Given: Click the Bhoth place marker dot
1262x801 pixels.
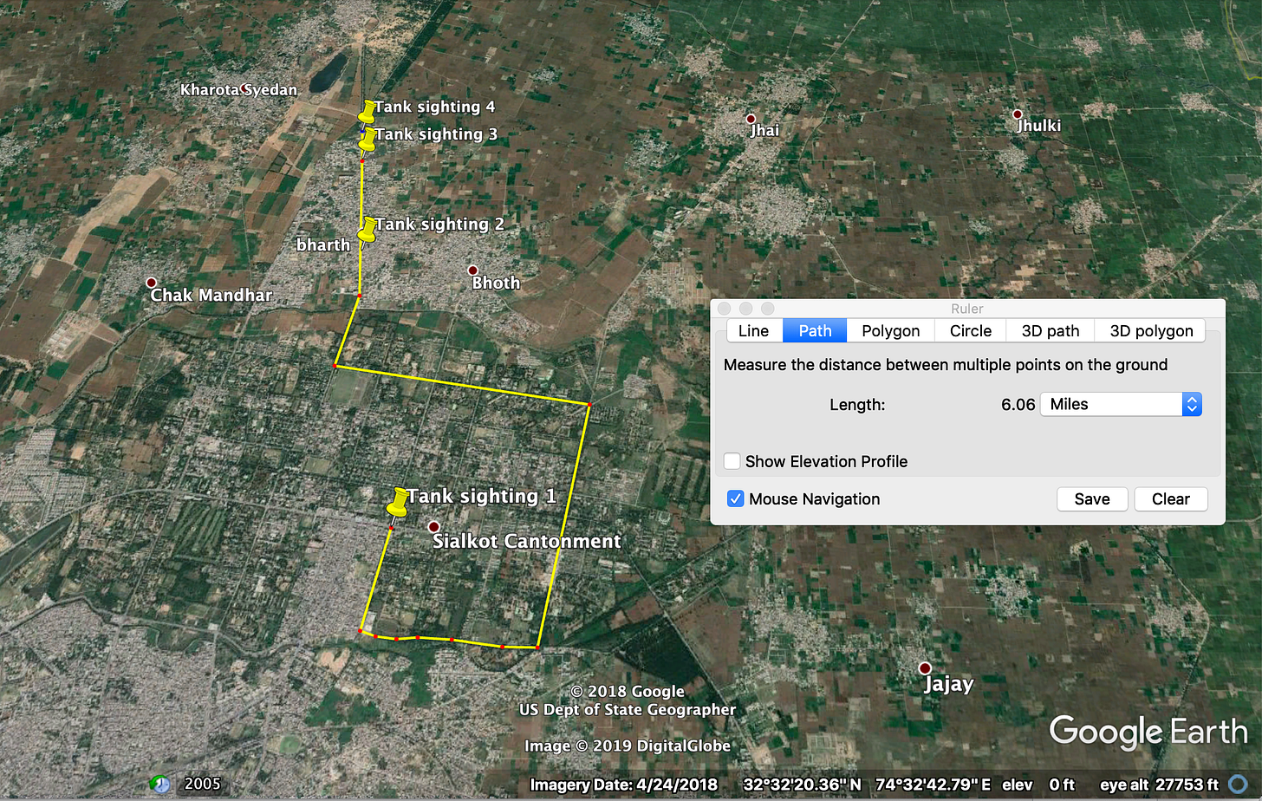Looking at the screenshot, I should [x=472, y=270].
